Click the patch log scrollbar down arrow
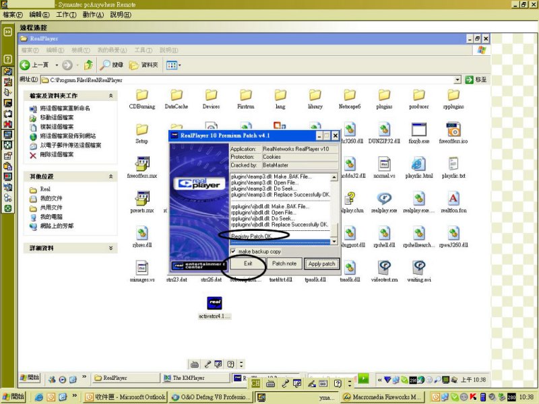Viewport: 539px width, 404px height. point(334,242)
